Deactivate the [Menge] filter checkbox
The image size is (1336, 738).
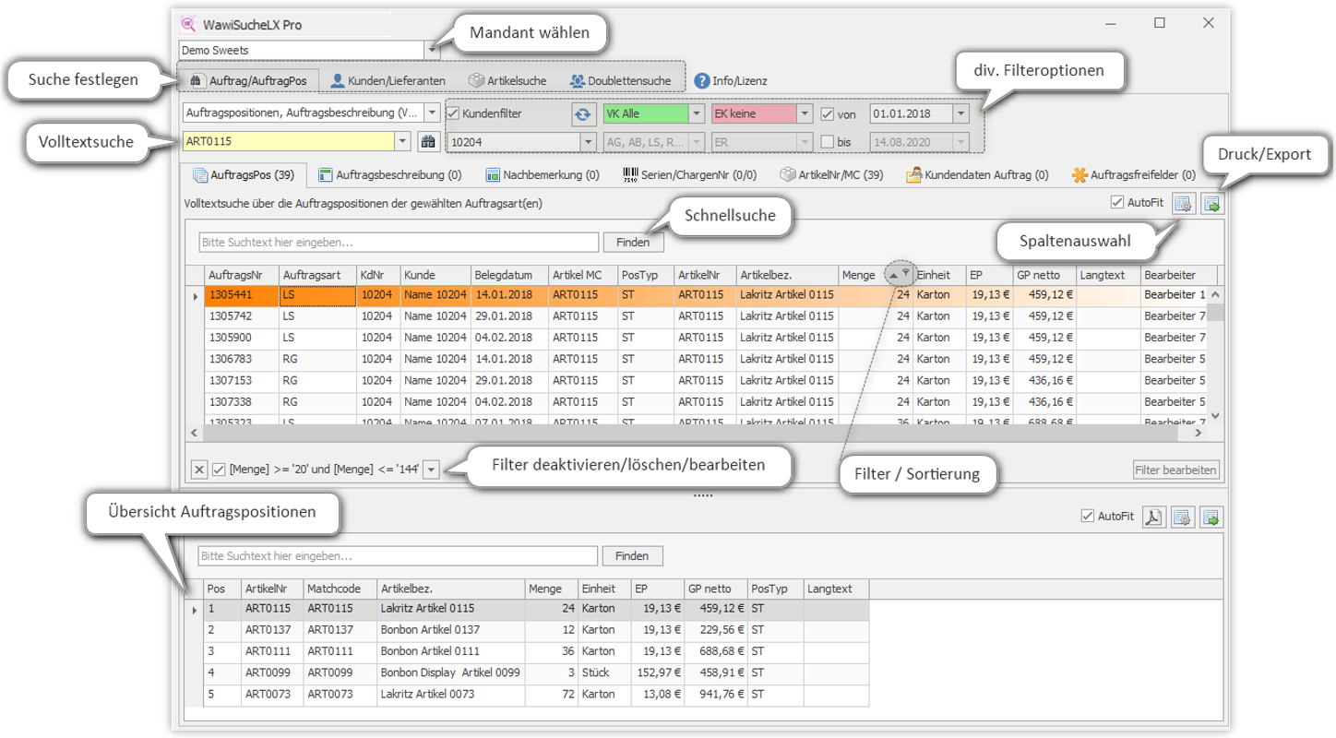click(219, 470)
